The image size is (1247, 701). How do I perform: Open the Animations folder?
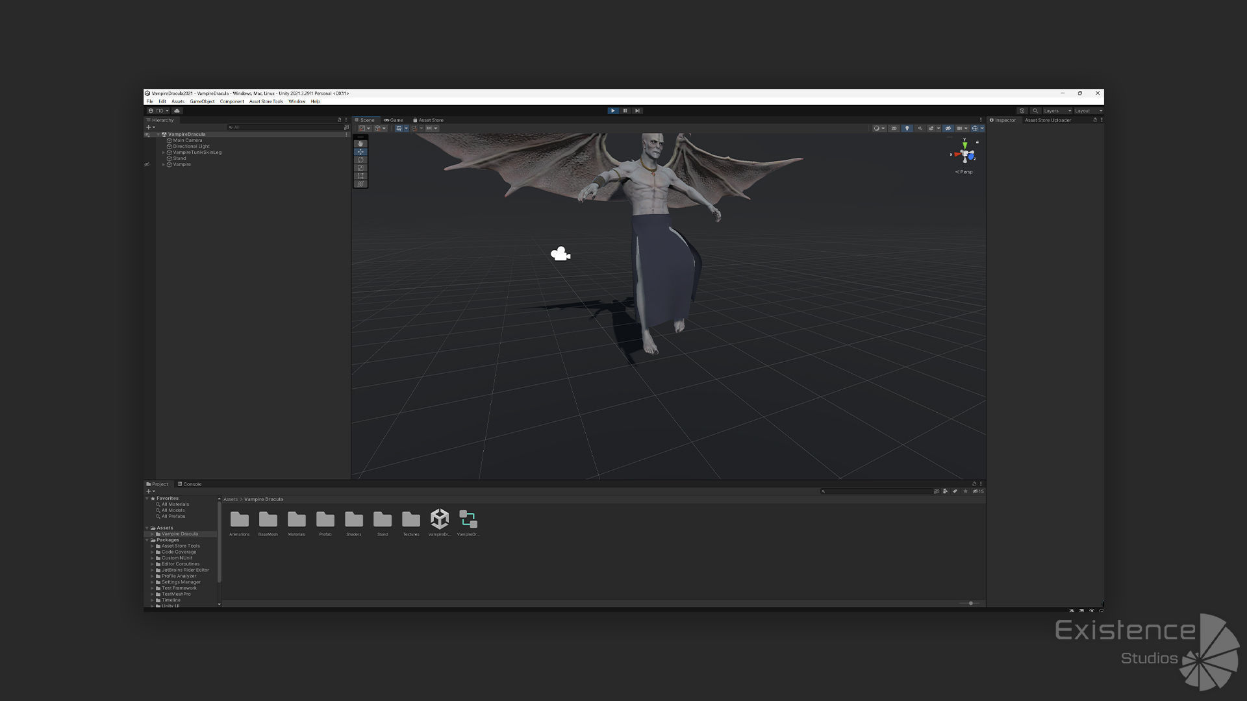pyautogui.click(x=239, y=520)
